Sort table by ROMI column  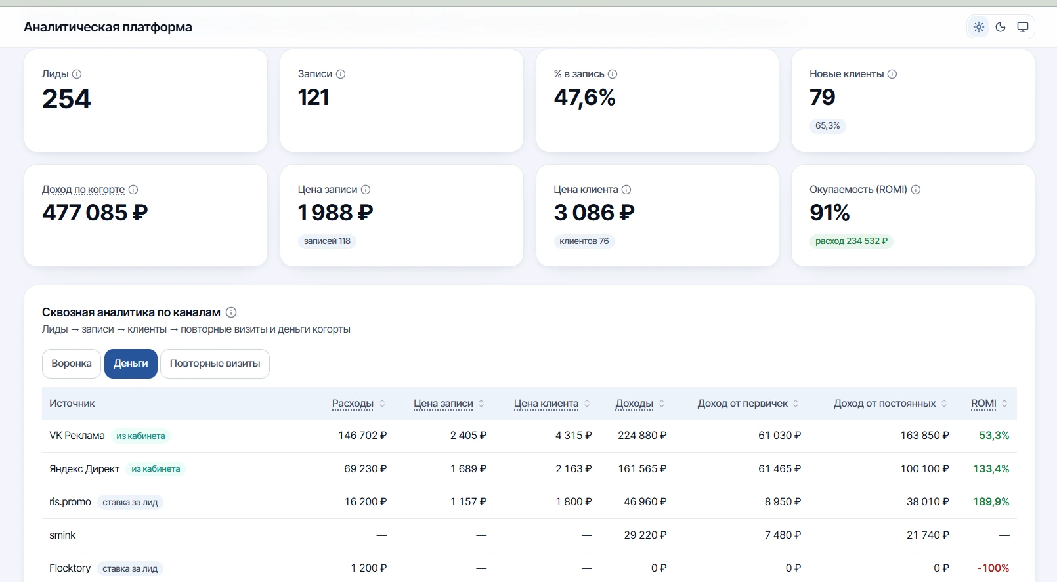click(x=989, y=404)
